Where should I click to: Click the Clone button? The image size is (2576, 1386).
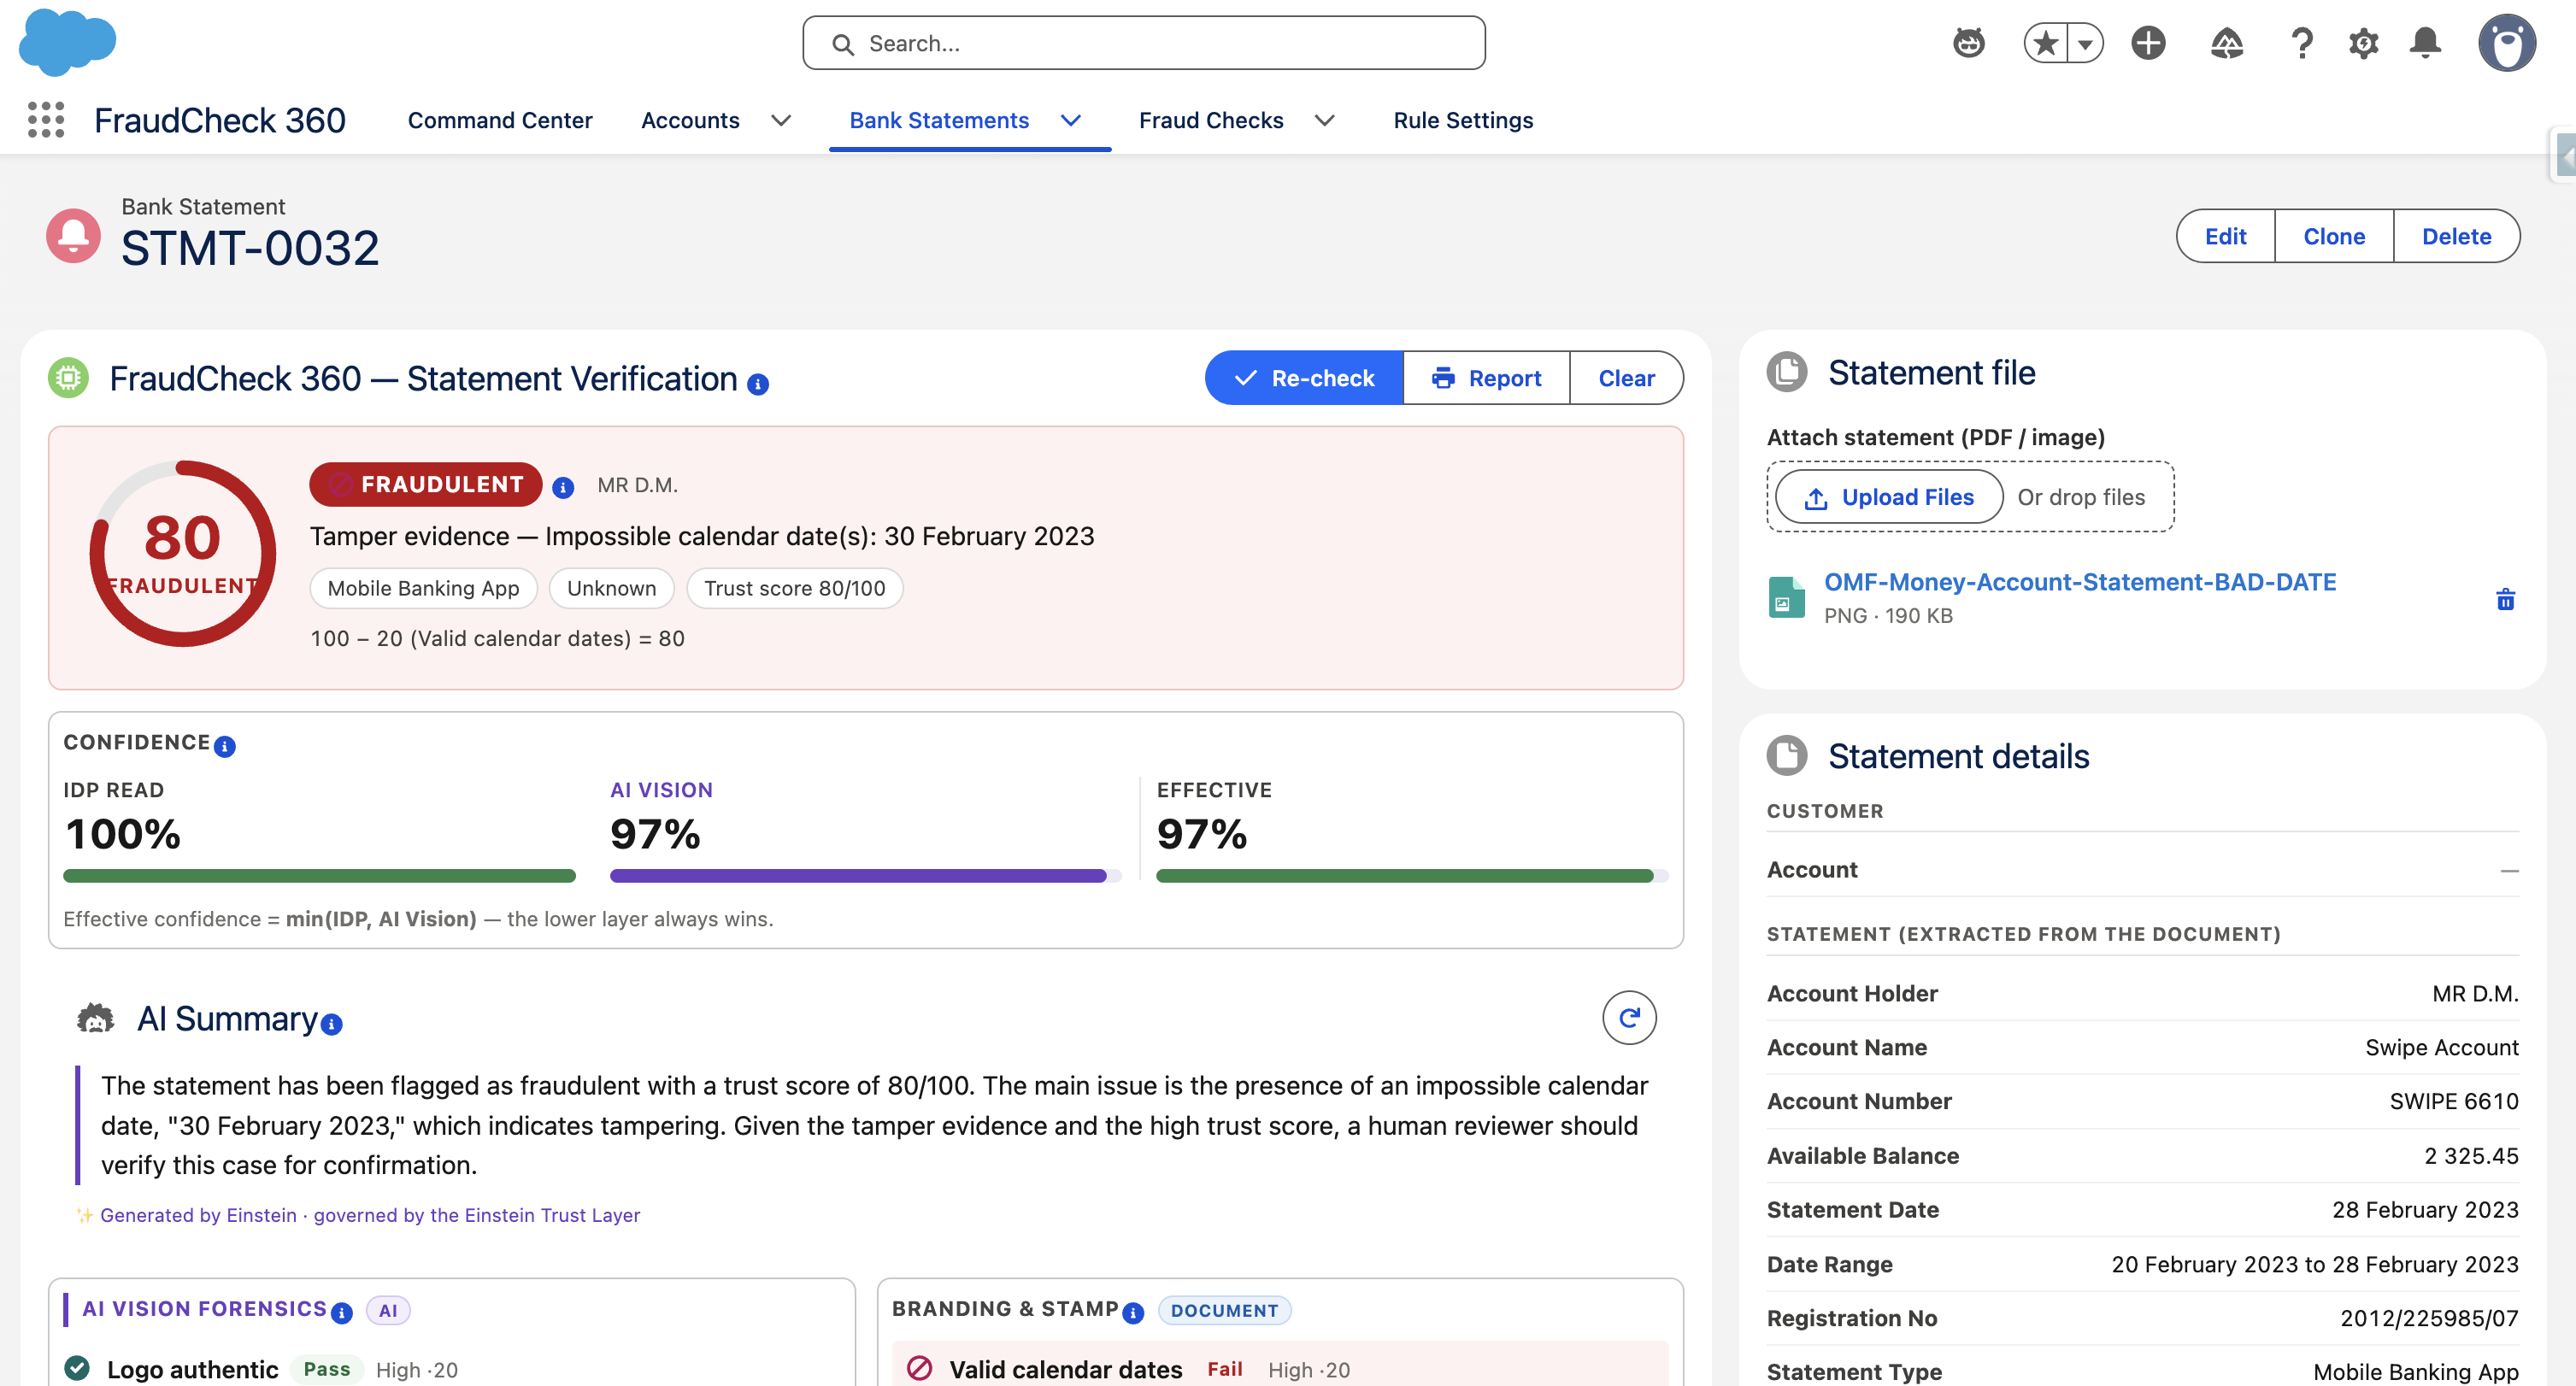click(x=2334, y=236)
